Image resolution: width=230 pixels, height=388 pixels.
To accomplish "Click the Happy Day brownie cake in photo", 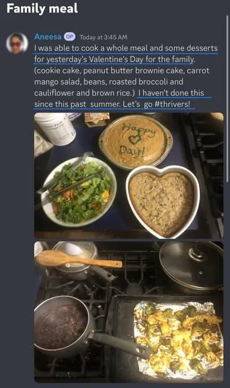I will click(x=136, y=142).
